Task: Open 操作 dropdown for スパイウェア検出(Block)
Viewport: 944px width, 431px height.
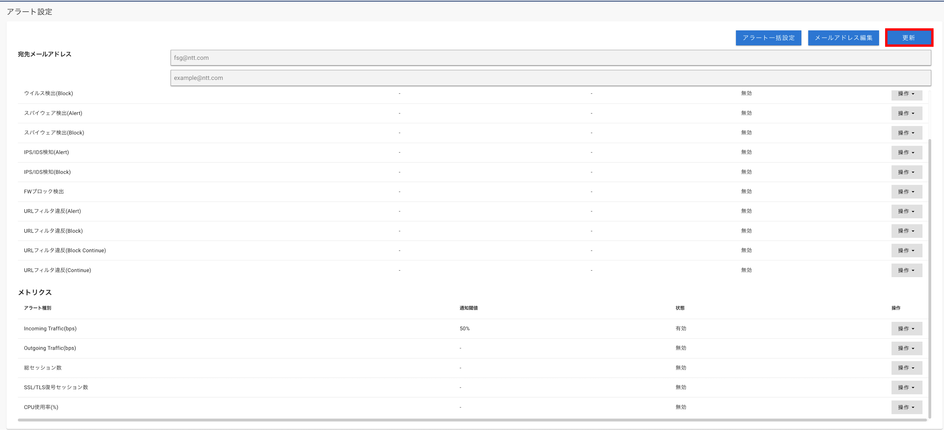Action: [x=906, y=133]
